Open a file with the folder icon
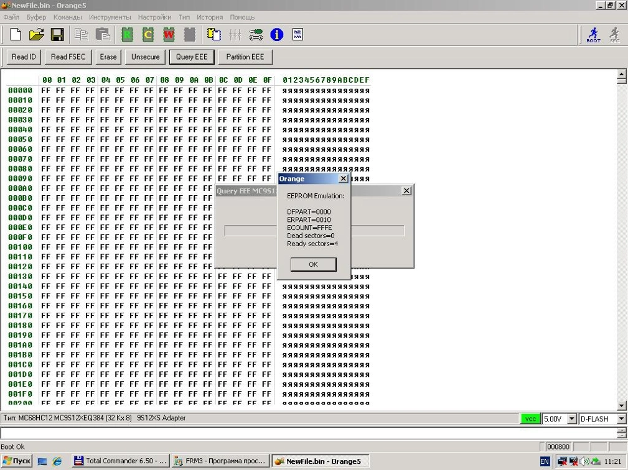628x470 pixels. (37, 34)
